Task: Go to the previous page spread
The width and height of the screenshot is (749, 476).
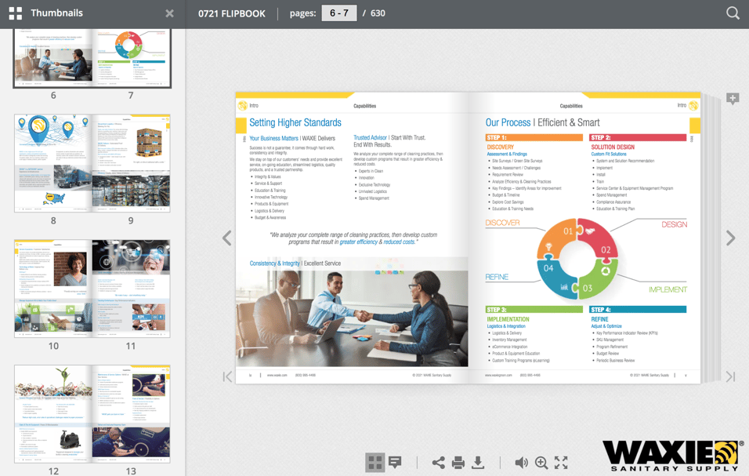Action: coord(227,238)
